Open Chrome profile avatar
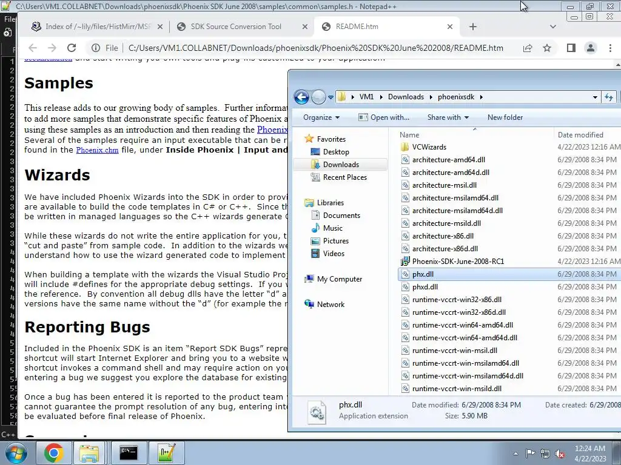 point(590,48)
